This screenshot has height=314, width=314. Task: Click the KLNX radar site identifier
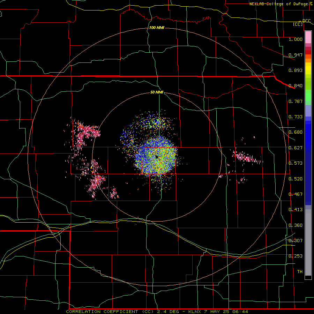coord(195,312)
